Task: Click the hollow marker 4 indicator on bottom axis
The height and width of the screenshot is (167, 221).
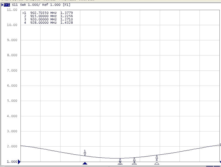Action: pos(157,163)
